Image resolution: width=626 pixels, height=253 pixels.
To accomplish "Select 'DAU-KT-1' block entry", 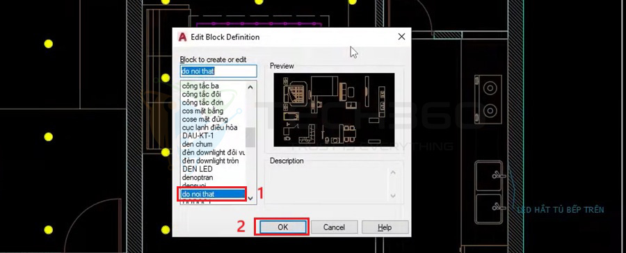I will pyautogui.click(x=198, y=136).
